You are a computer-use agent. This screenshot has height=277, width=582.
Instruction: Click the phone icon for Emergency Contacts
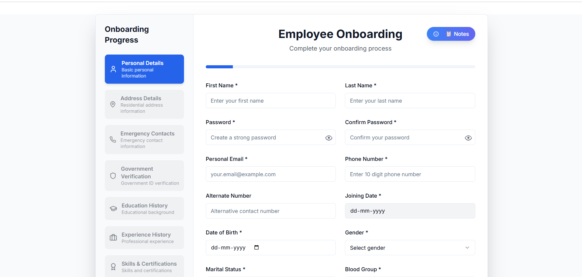click(x=113, y=140)
